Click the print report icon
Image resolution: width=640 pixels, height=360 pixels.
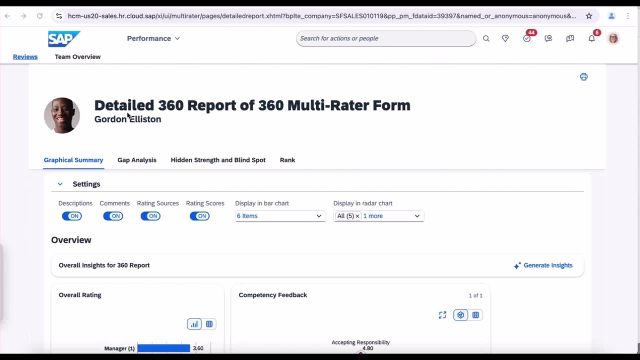pos(583,77)
